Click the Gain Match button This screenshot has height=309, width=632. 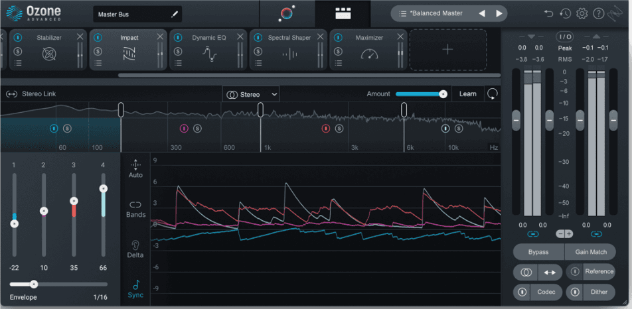(590, 252)
